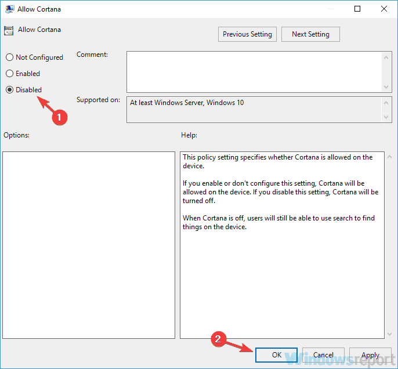Click the 'Comment:' label
This screenshot has height=369, width=398.
(x=92, y=55)
